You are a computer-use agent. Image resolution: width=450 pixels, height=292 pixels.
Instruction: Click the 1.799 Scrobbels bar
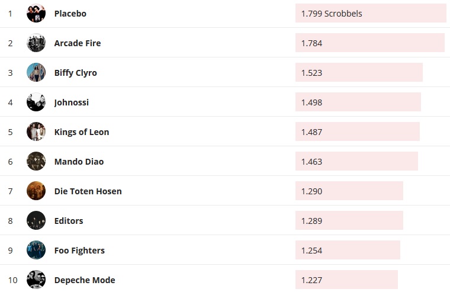[x=371, y=13]
